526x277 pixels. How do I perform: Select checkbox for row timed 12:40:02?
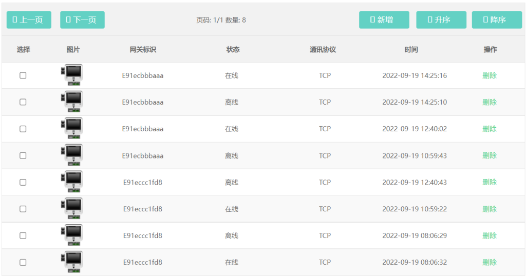pos(23,129)
